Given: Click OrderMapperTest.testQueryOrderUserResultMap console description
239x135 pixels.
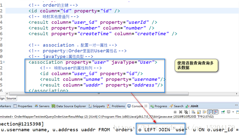Looking at the screenshot, I should point(107,117).
